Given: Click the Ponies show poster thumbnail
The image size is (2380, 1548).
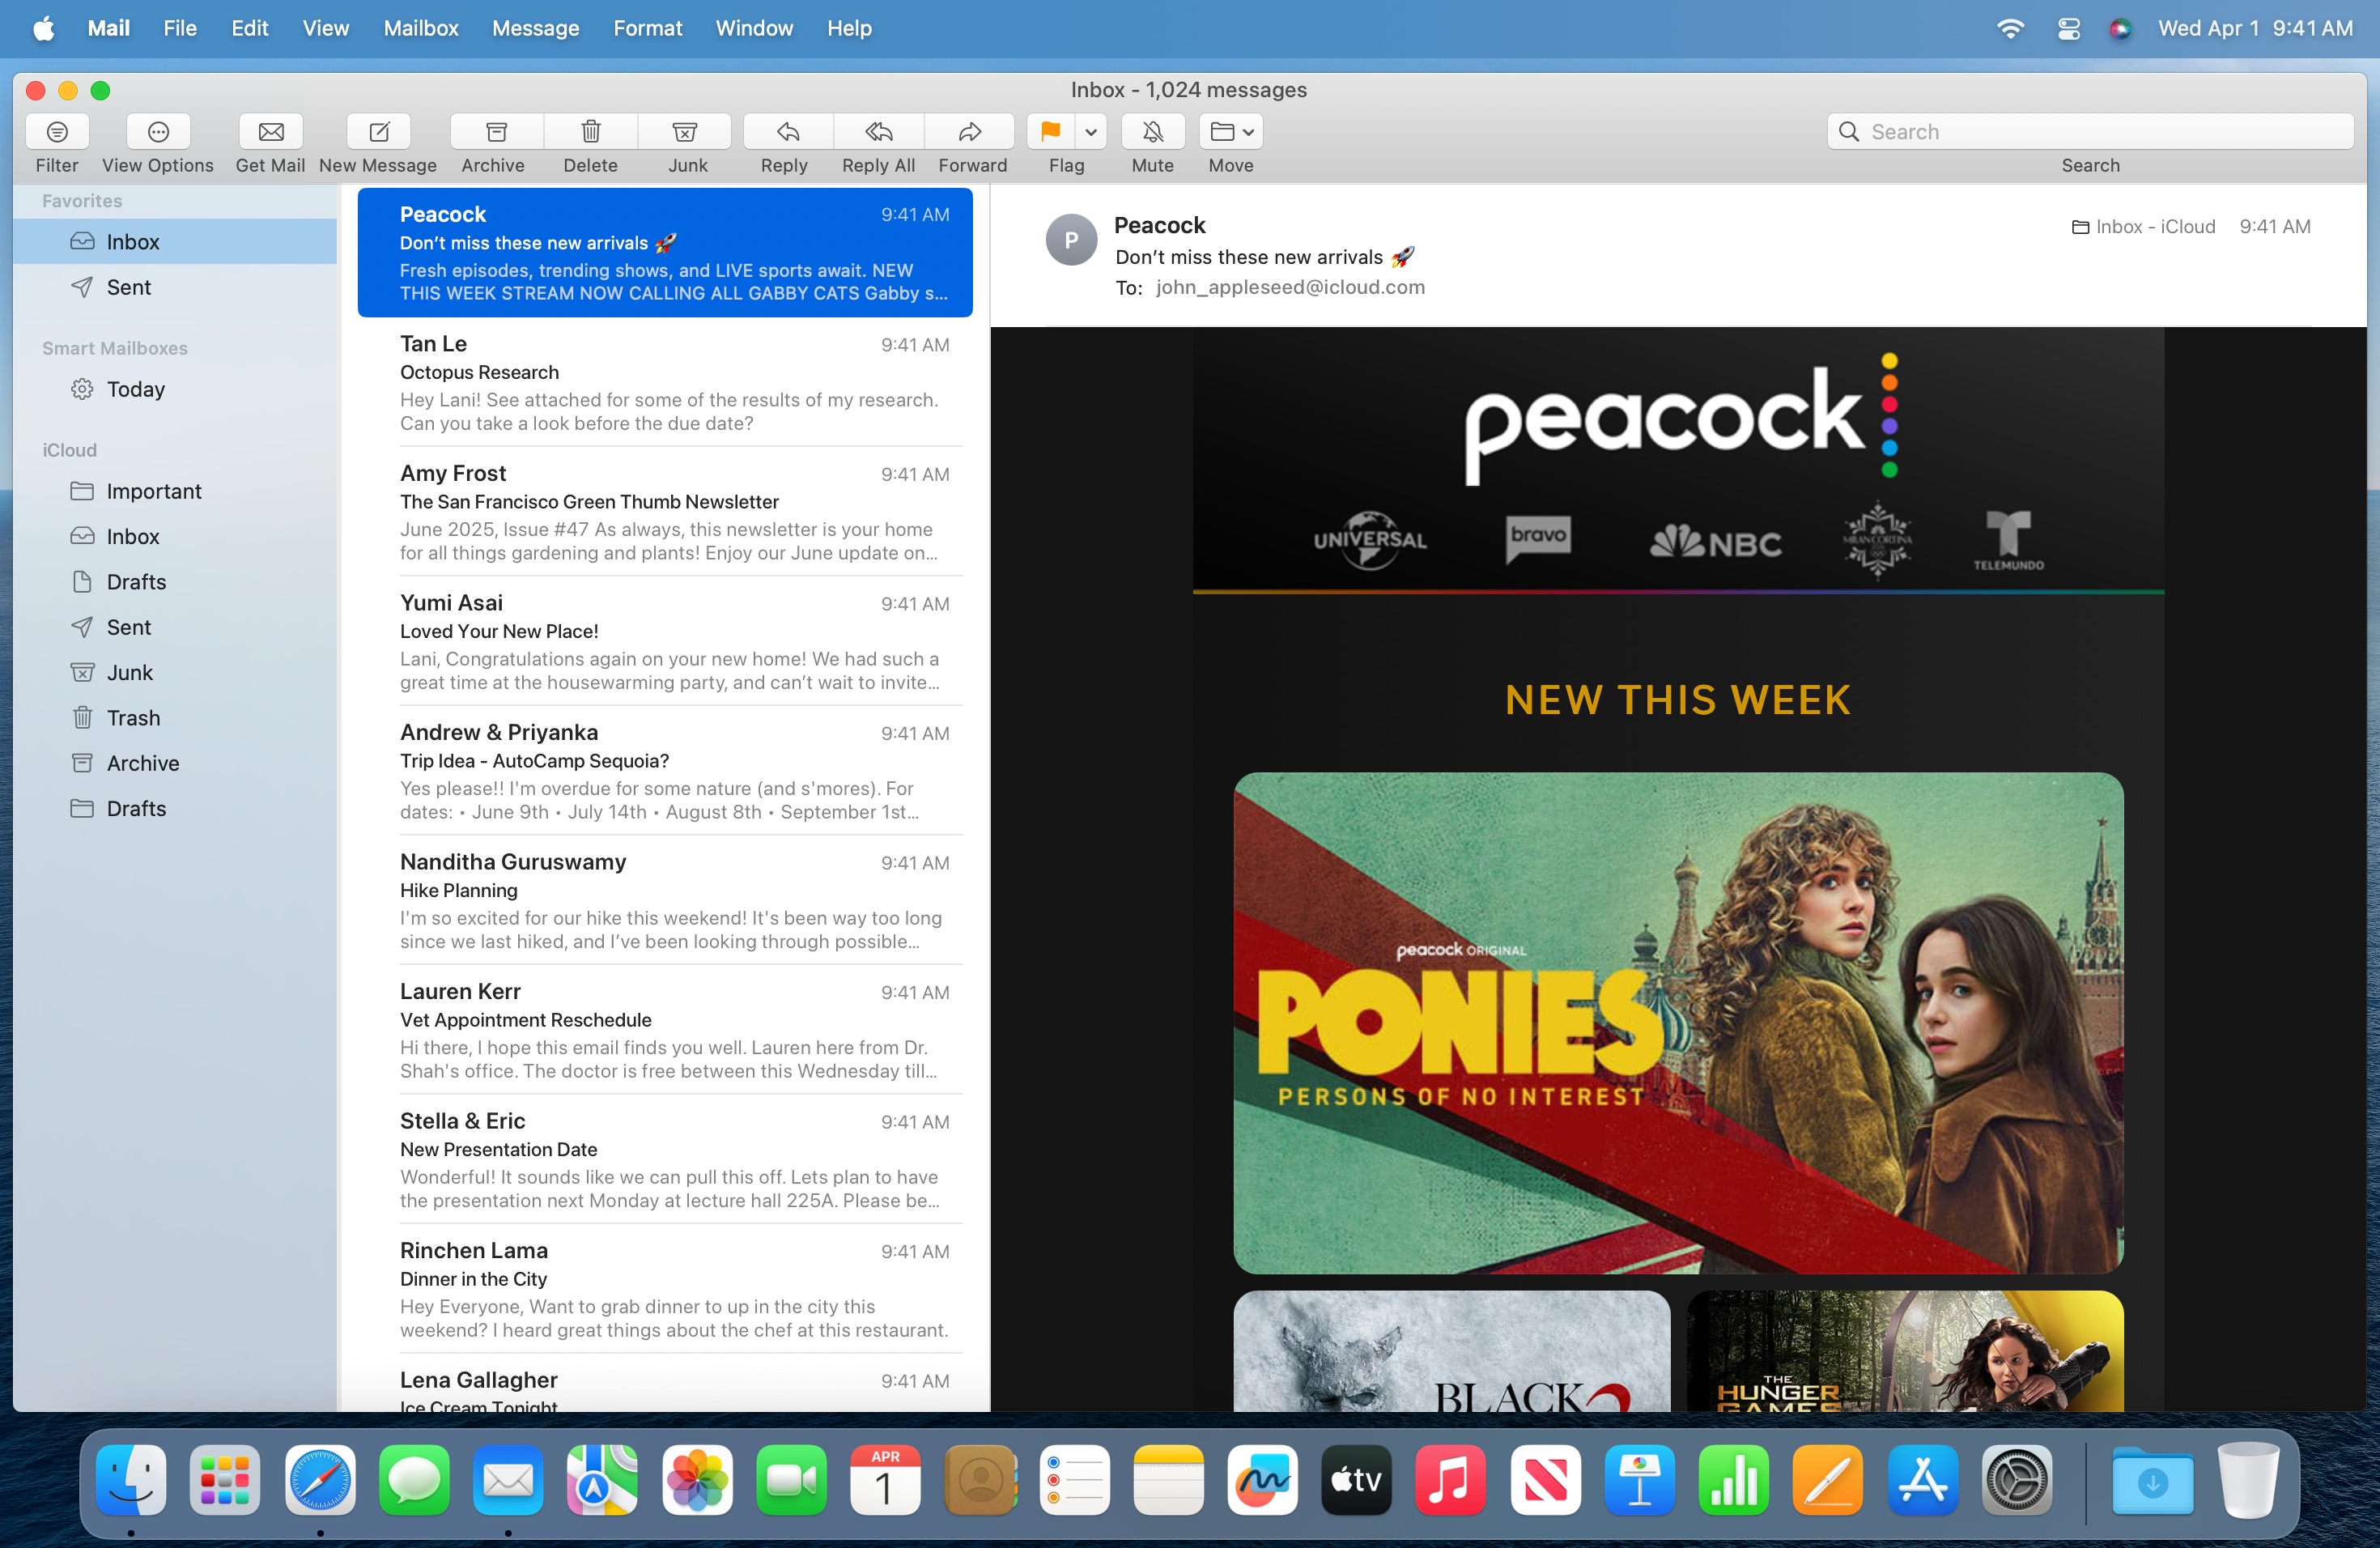Looking at the screenshot, I should pos(1678,1022).
